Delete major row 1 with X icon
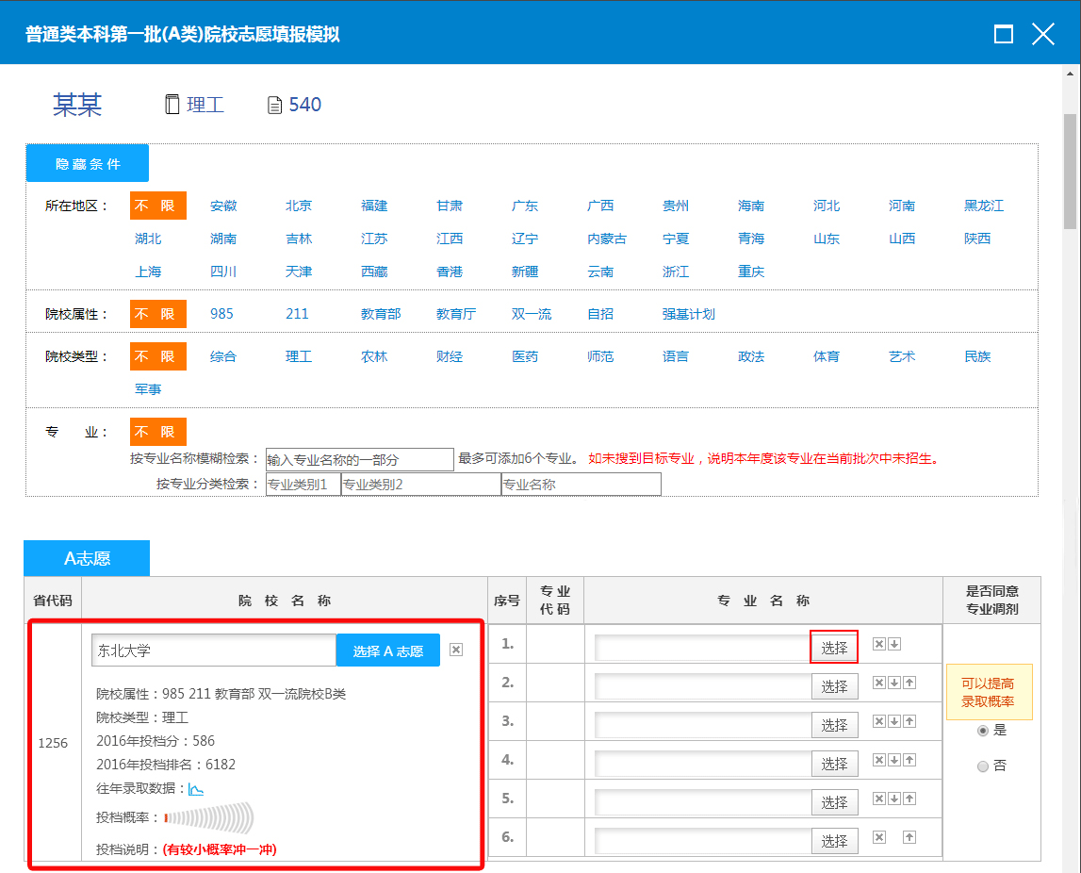This screenshot has height=873, width=1081. point(878,644)
